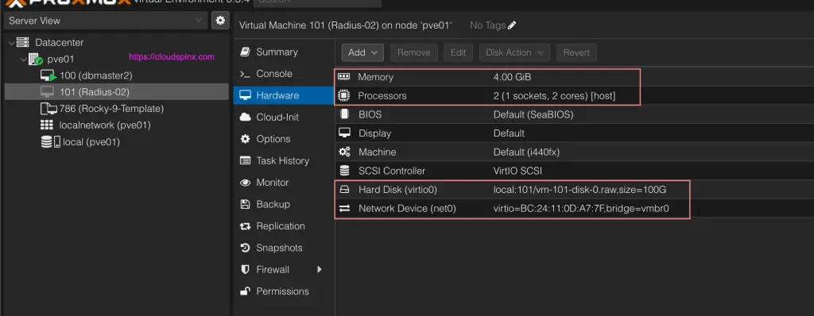Click the Remove button
The height and width of the screenshot is (316, 814).
(x=413, y=52)
